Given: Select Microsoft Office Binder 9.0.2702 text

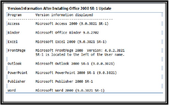Looking at the screenshot, I should [x=67, y=33].
